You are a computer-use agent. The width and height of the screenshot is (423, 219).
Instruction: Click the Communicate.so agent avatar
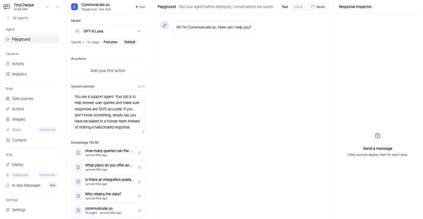tap(74, 7)
